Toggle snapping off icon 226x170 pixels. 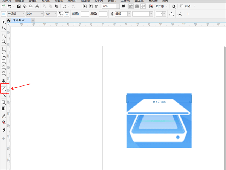(x=151, y=6)
